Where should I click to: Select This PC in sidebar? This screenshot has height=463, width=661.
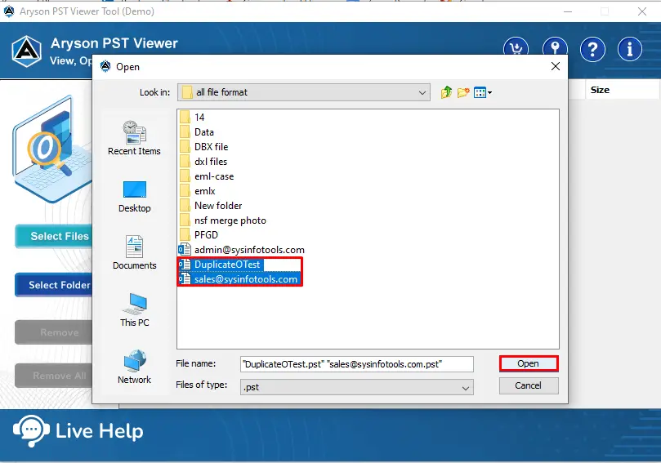134,310
